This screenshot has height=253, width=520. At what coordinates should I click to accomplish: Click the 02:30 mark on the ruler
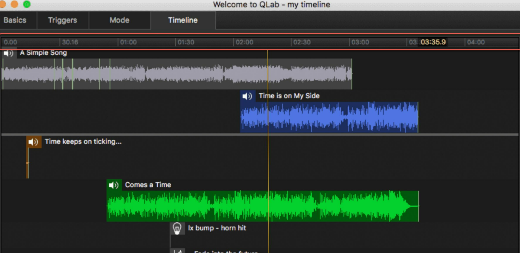click(x=302, y=42)
